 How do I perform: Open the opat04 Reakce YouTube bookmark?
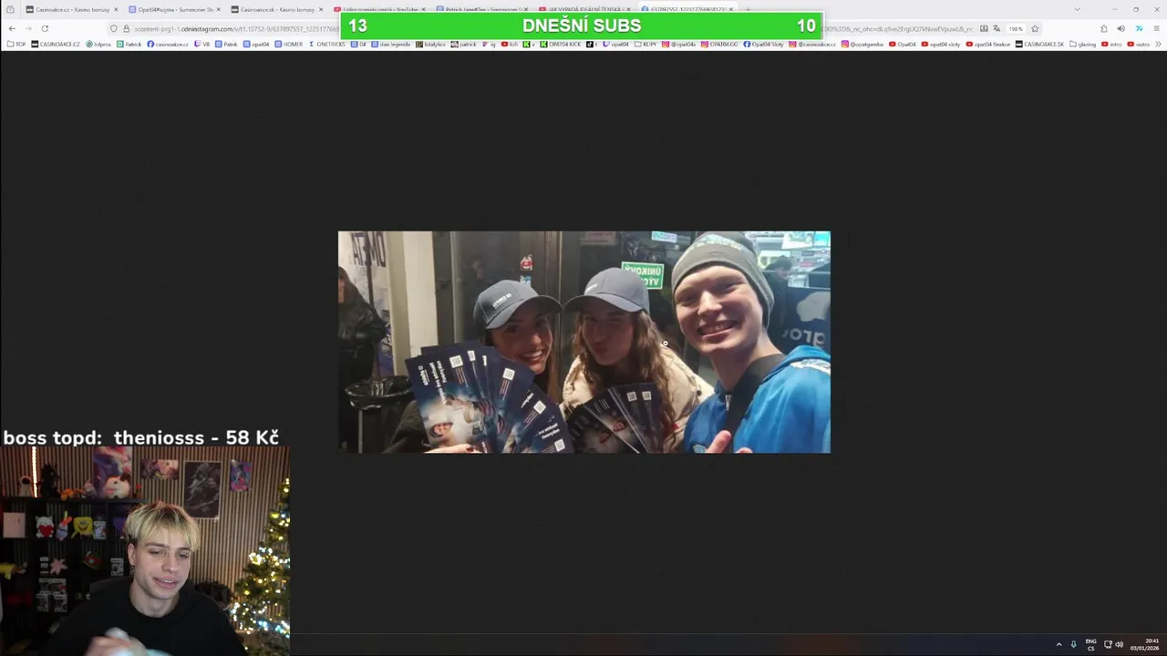[x=988, y=44]
